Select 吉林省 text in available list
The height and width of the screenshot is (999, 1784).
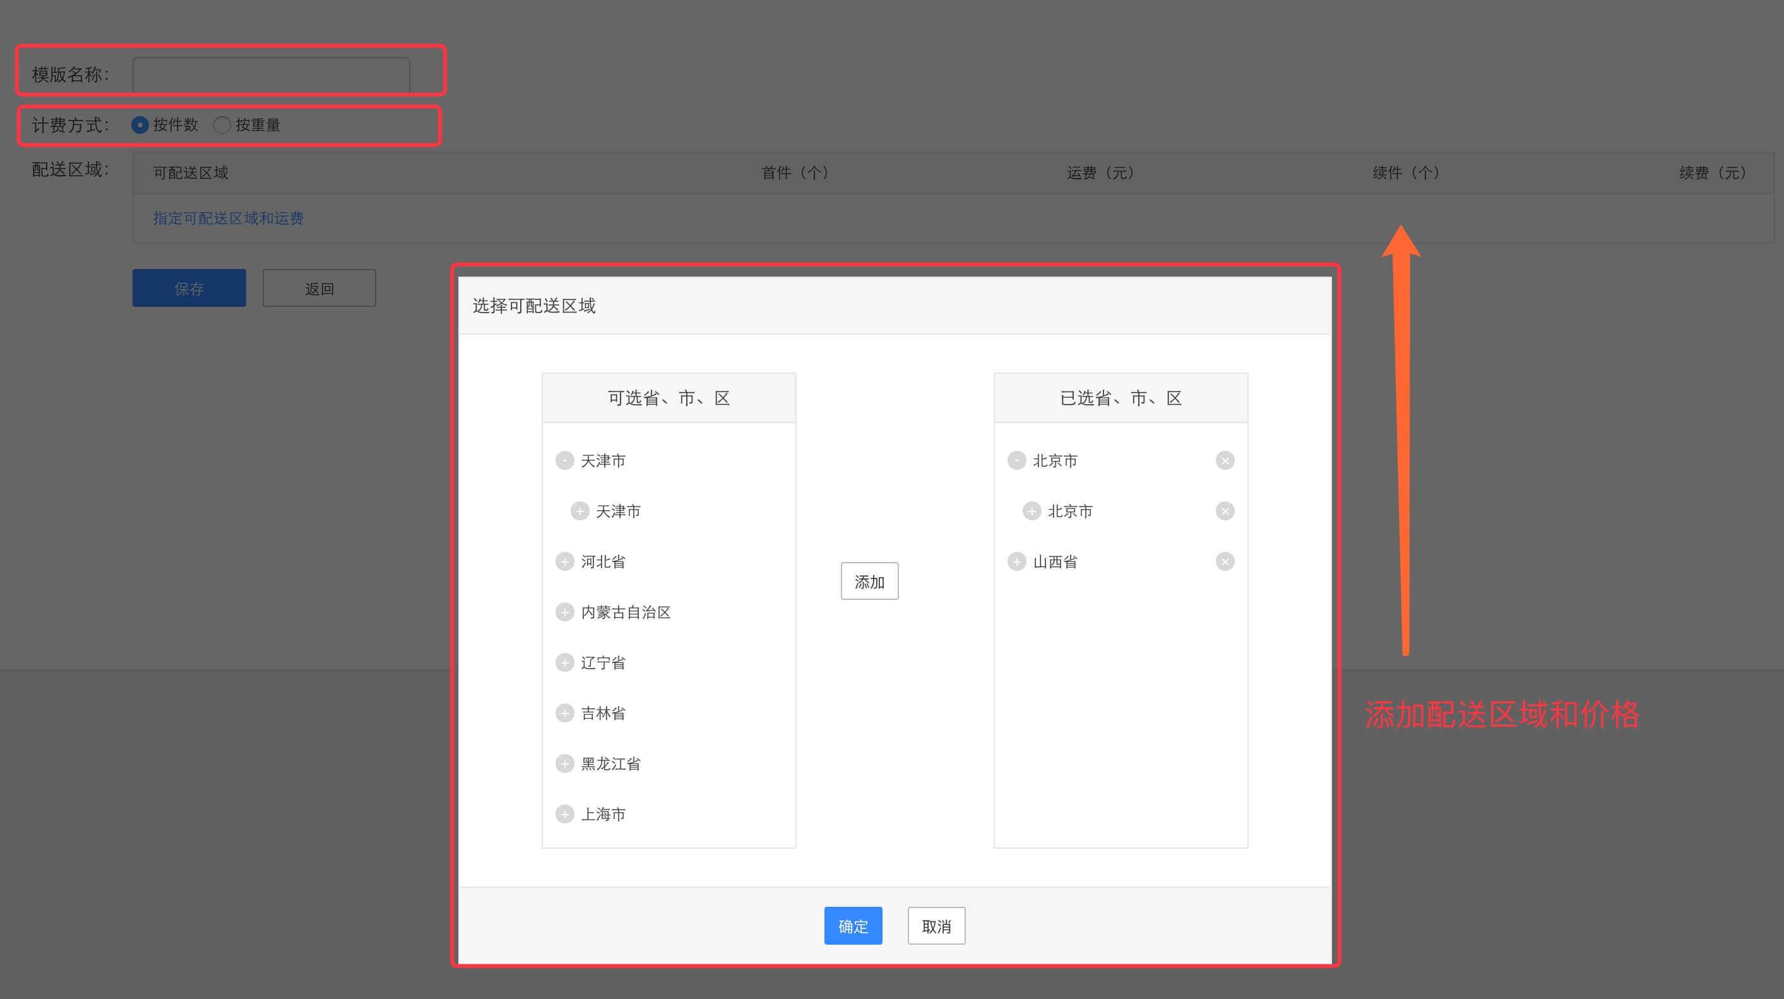(x=604, y=714)
